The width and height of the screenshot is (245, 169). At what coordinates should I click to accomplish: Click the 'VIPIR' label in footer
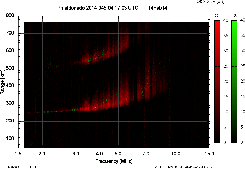click(159, 167)
